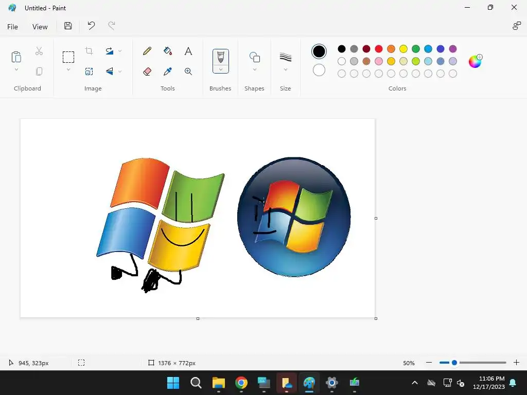Select the Pencil tool

click(147, 51)
